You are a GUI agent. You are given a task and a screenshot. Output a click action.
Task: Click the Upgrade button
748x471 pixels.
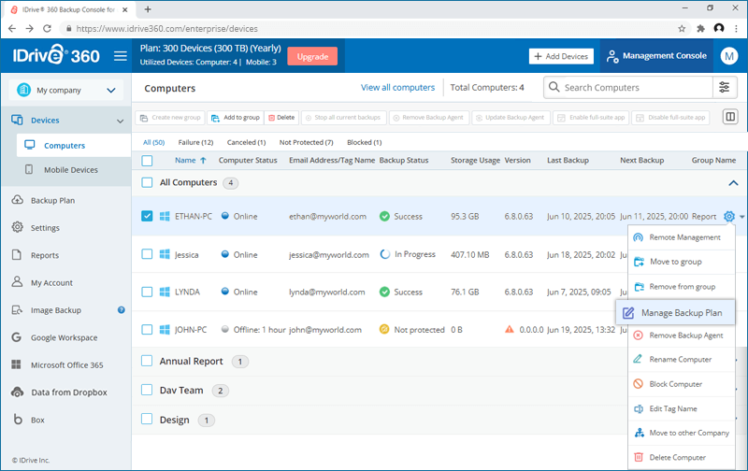[x=312, y=56]
